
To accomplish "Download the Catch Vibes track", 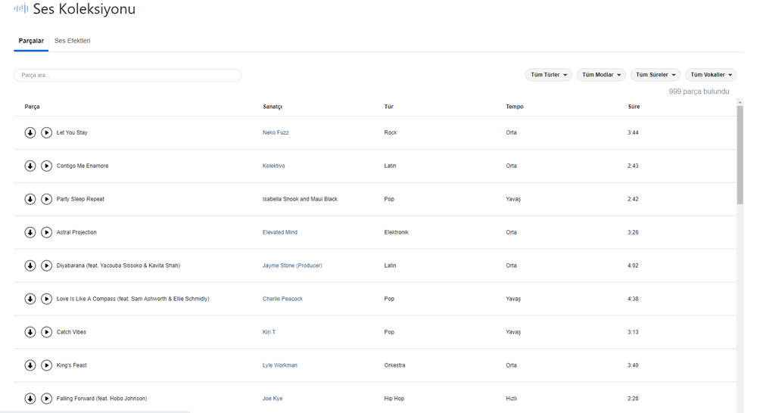I will coord(30,332).
